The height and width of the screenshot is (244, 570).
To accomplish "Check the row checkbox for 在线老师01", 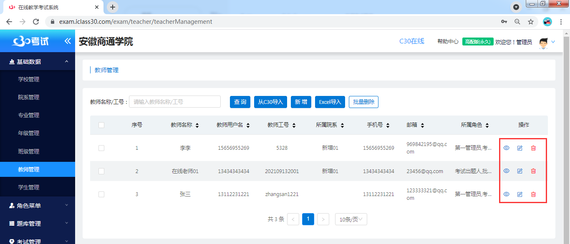I will pyautogui.click(x=101, y=171).
